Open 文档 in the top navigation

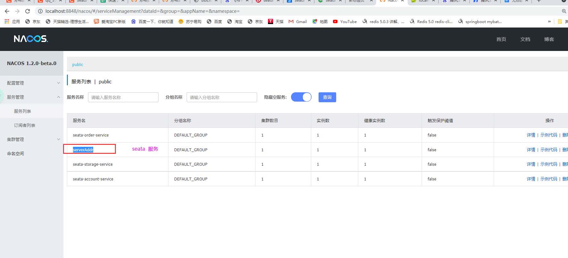click(x=525, y=39)
